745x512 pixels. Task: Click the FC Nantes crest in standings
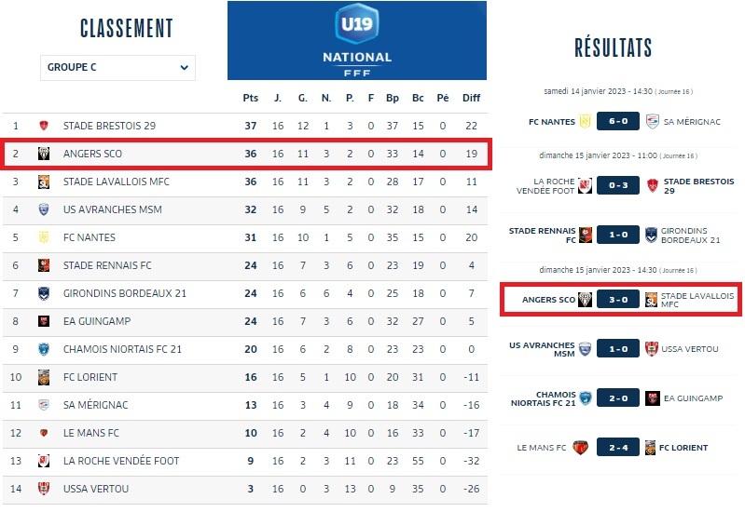(44, 237)
